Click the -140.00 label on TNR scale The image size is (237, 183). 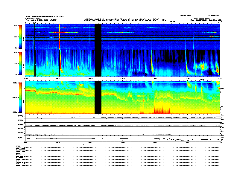click(16, 97)
